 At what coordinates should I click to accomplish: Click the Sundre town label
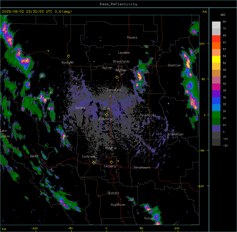[x=80, y=108]
